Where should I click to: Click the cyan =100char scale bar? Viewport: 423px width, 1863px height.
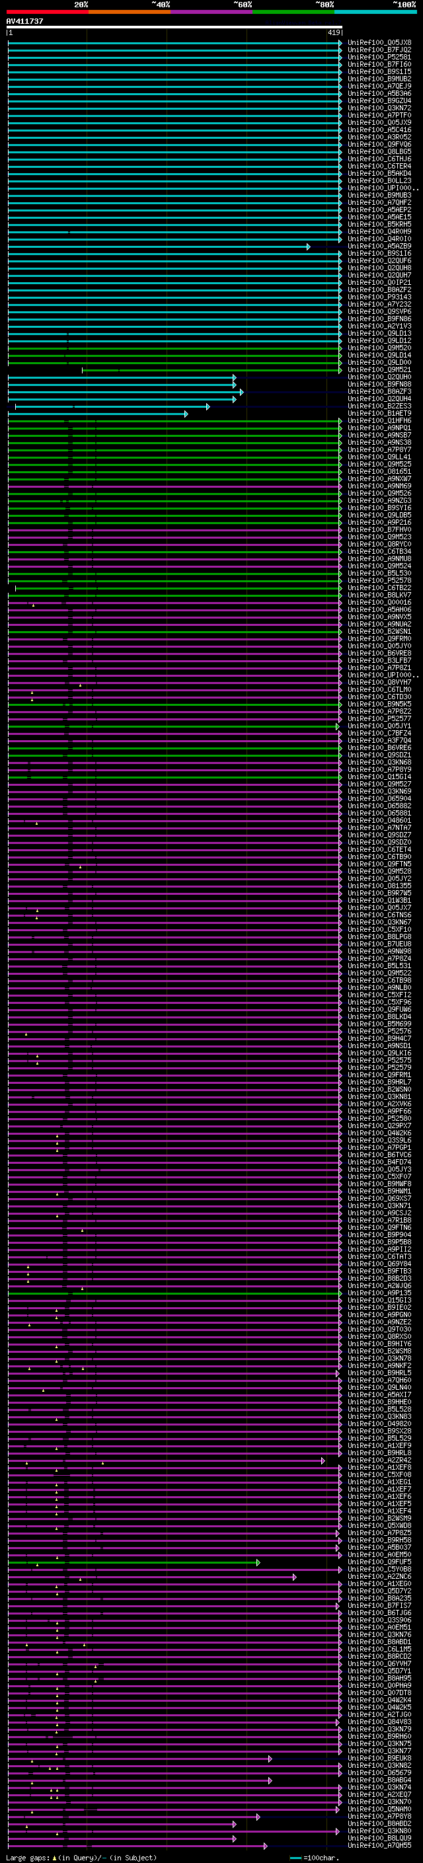[x=295, y=1858]
